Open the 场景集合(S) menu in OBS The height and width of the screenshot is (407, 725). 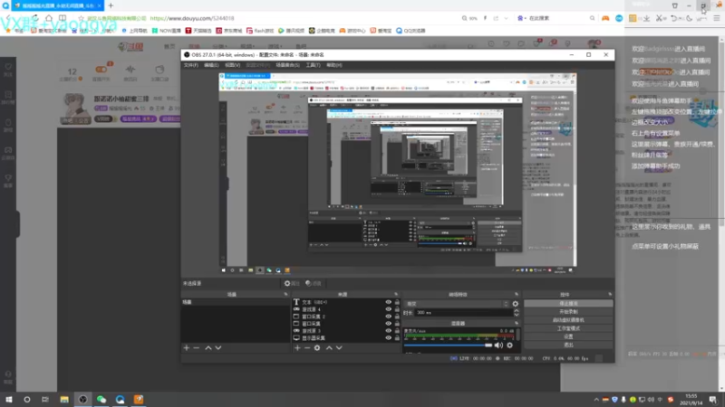pos(287,65)
